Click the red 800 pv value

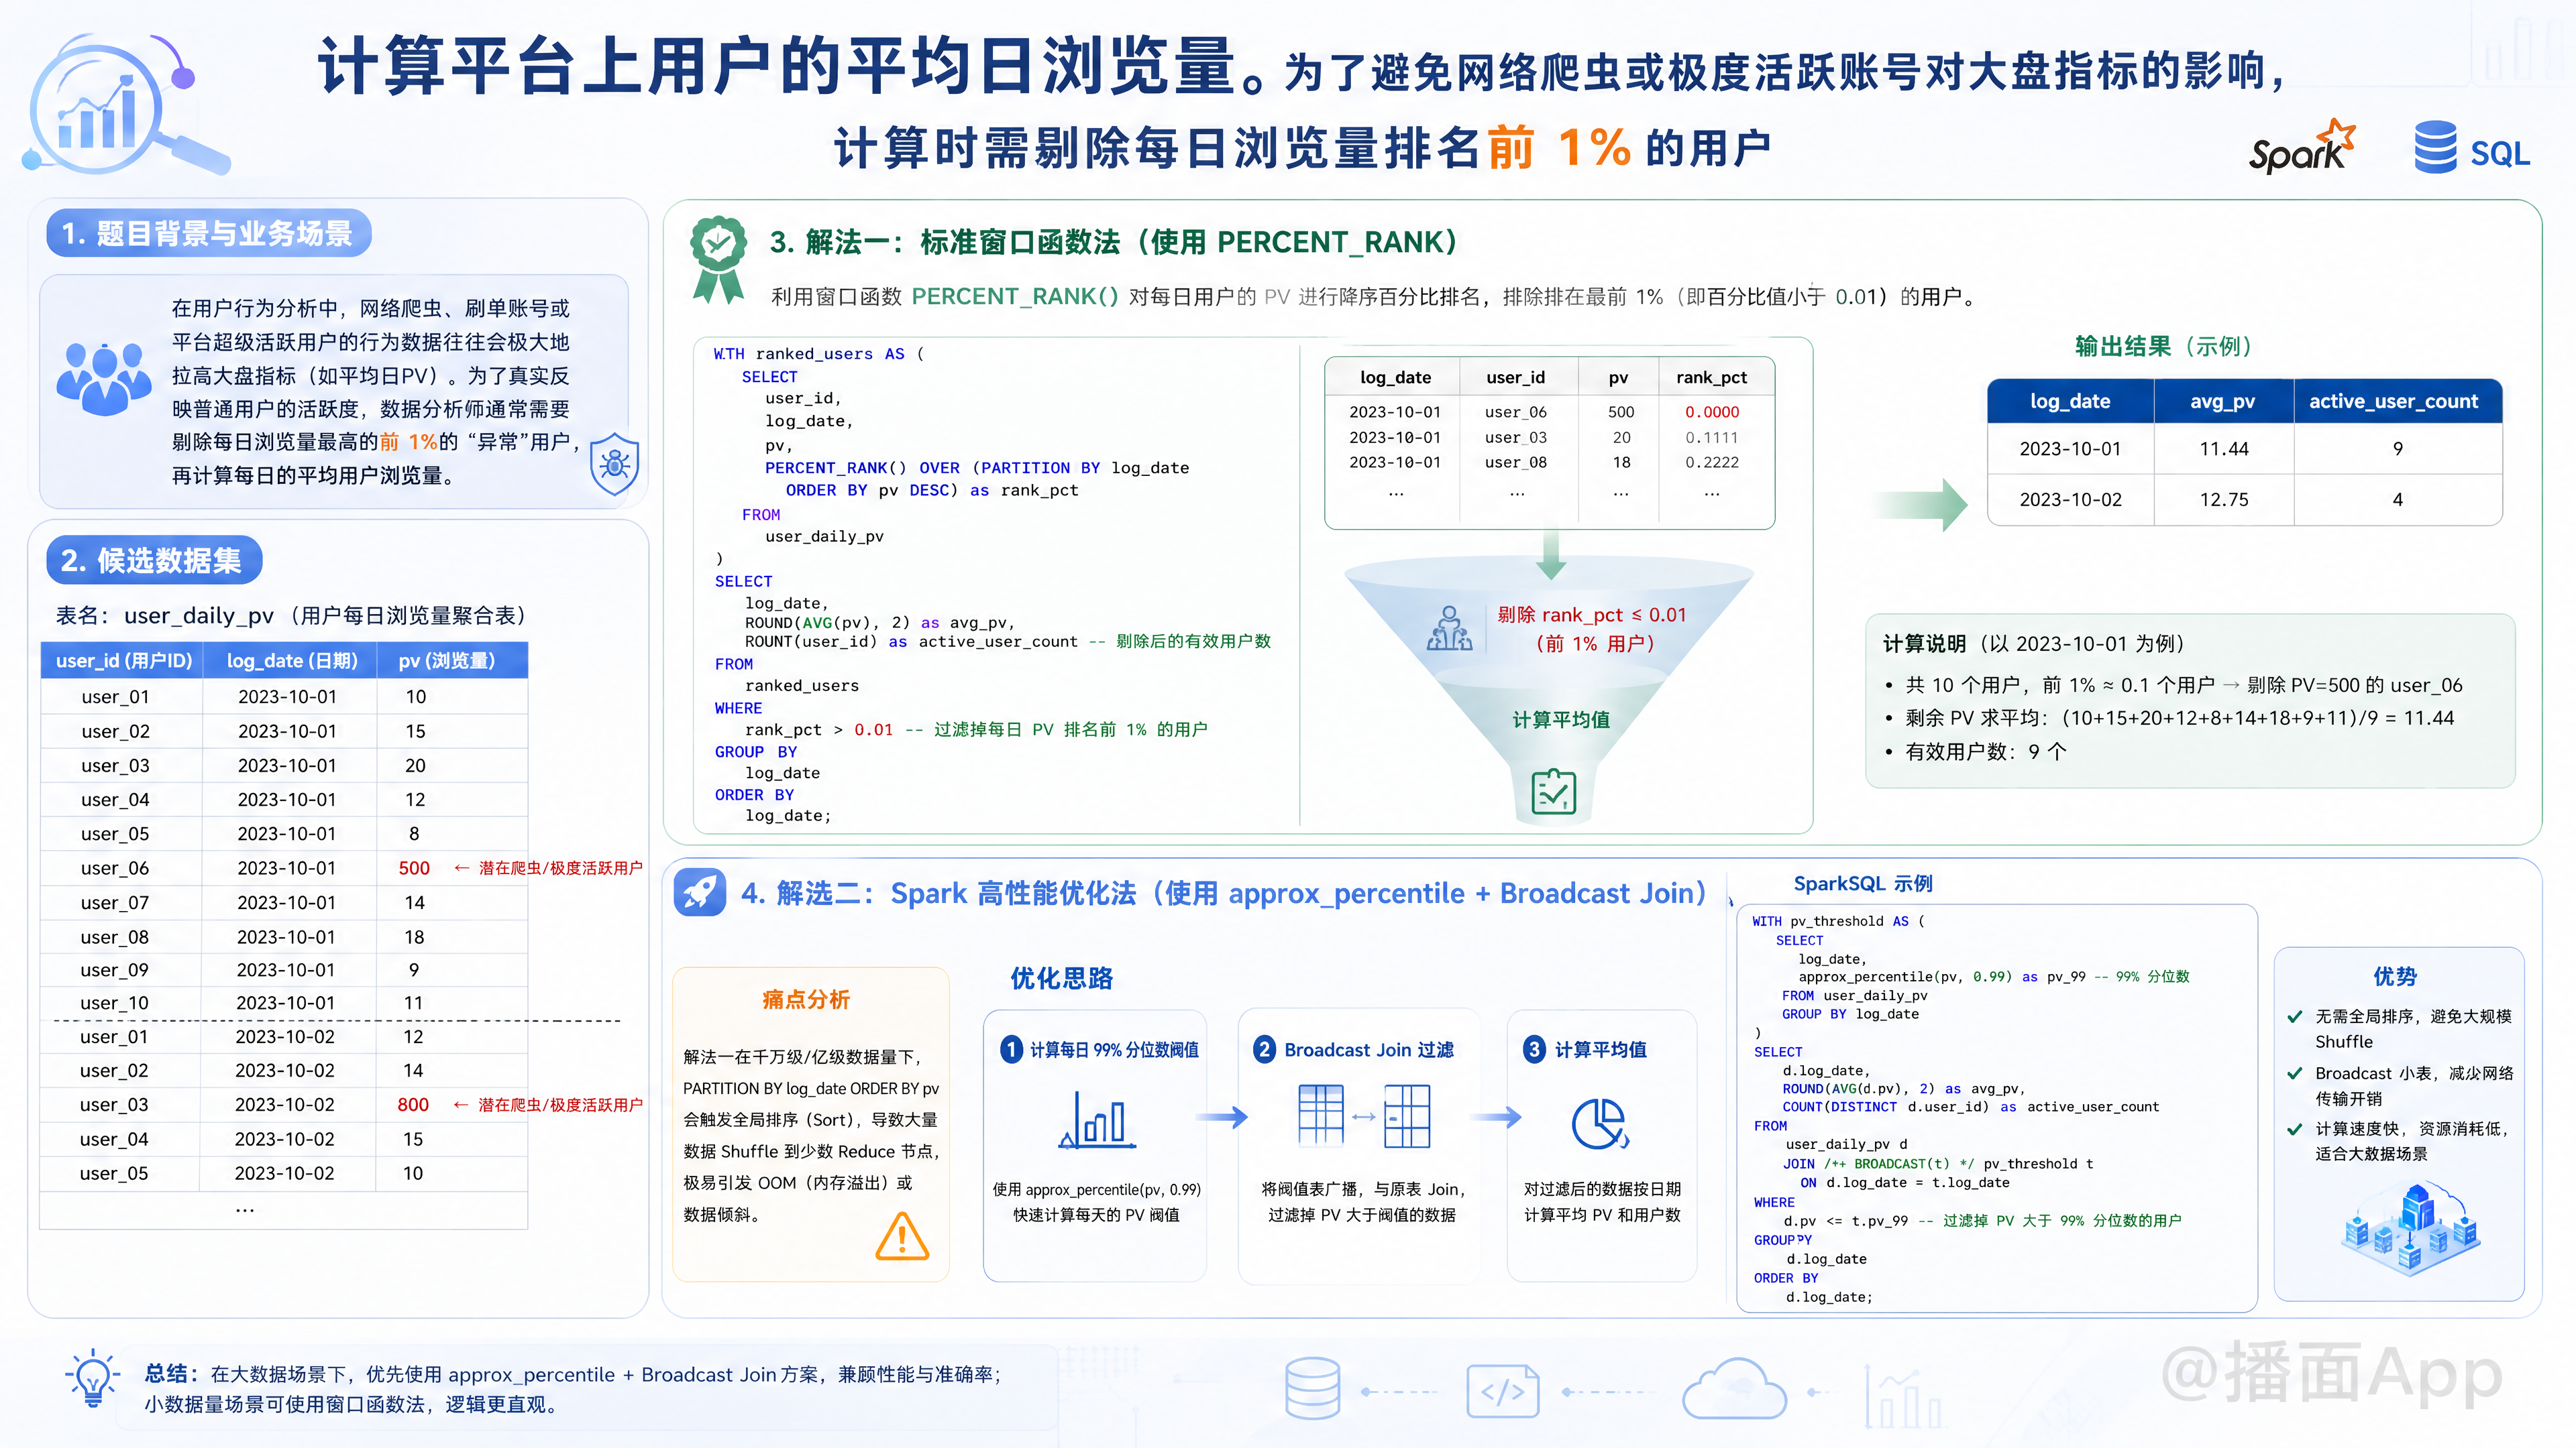413,1104
